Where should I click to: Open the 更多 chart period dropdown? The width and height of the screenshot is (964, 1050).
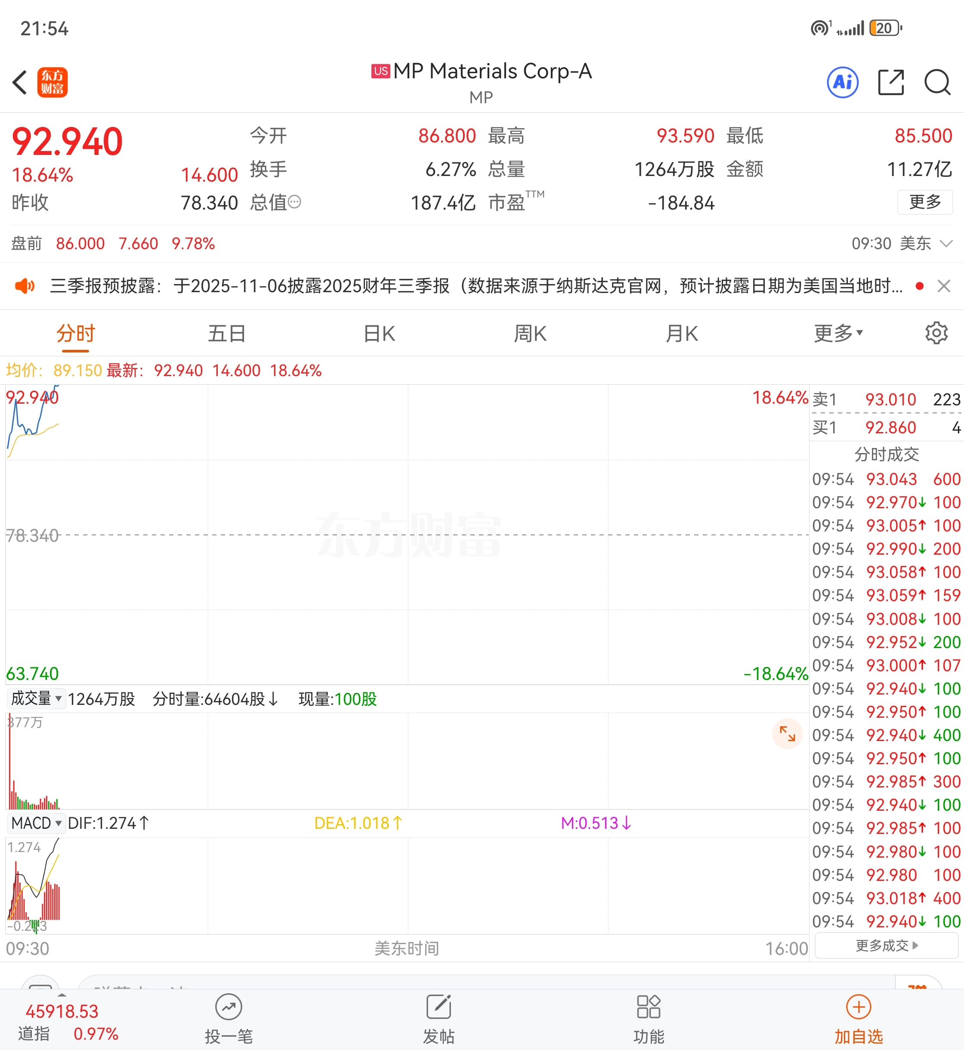pos(838,333)
